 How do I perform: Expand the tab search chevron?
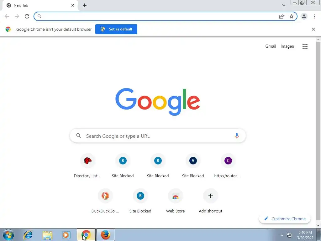(x=283, y=5)
